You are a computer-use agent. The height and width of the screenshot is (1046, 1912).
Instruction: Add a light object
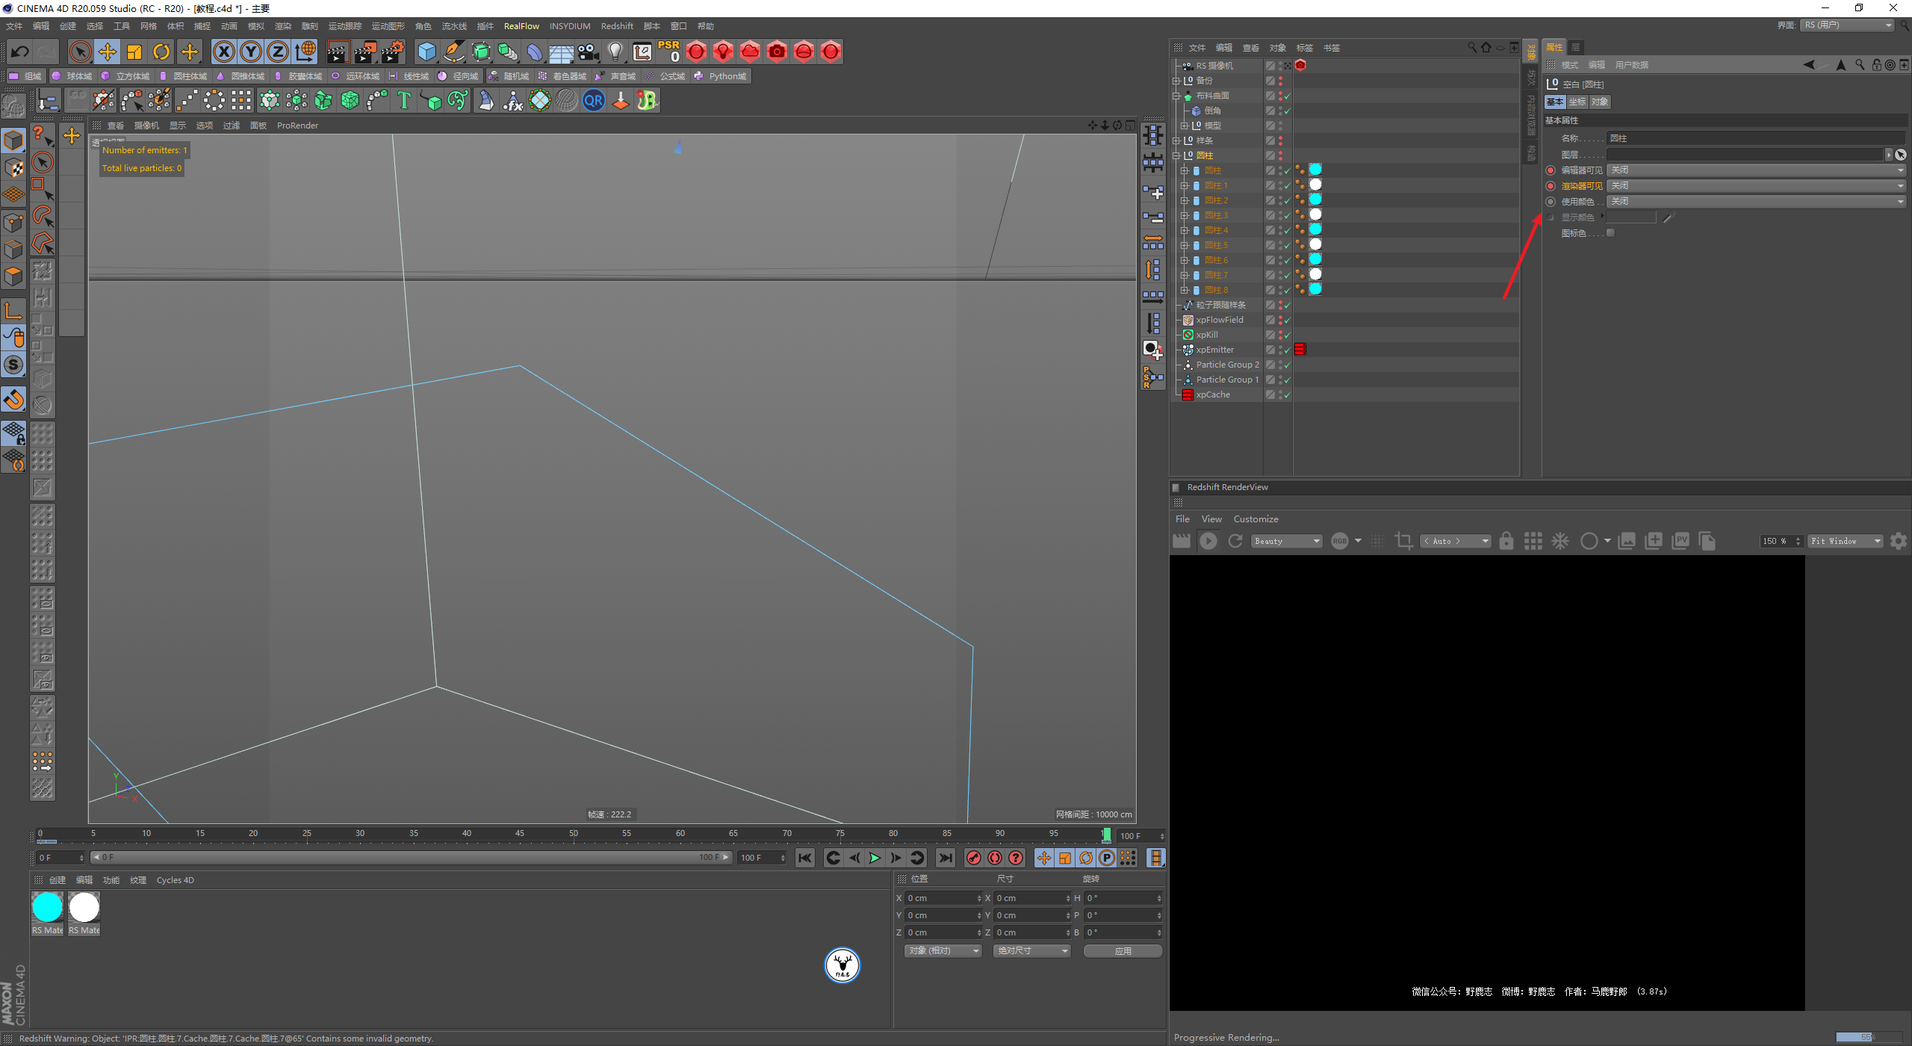pyautogui.click(x=615, y=52)
